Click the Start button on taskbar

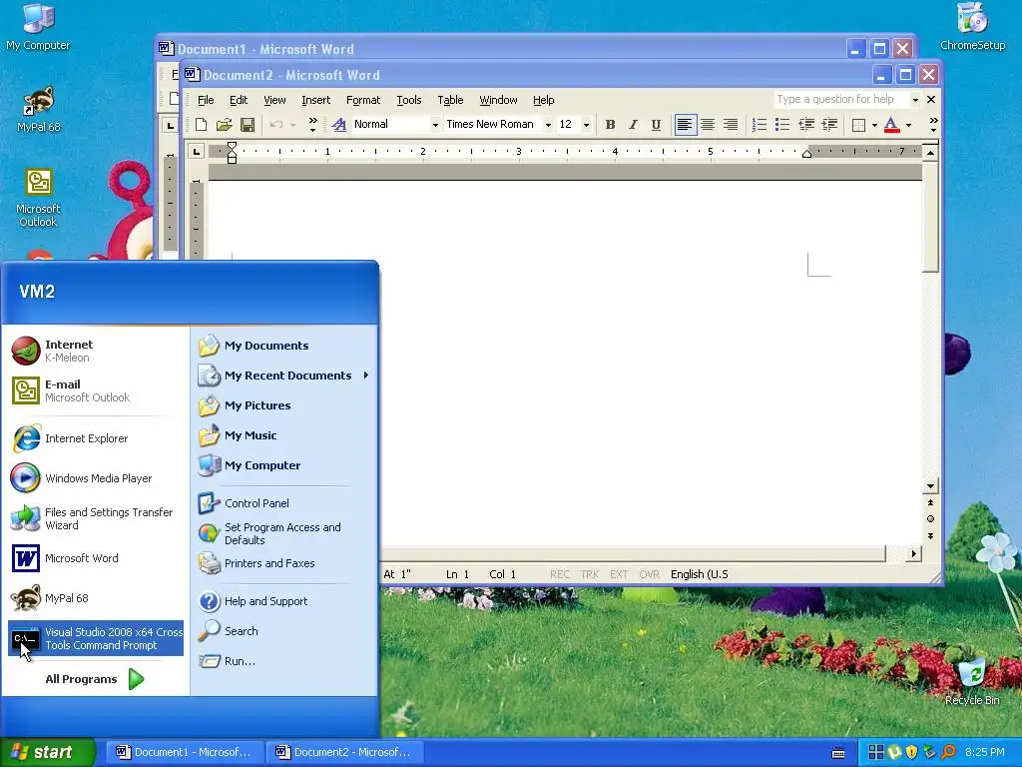pos(48,752)
